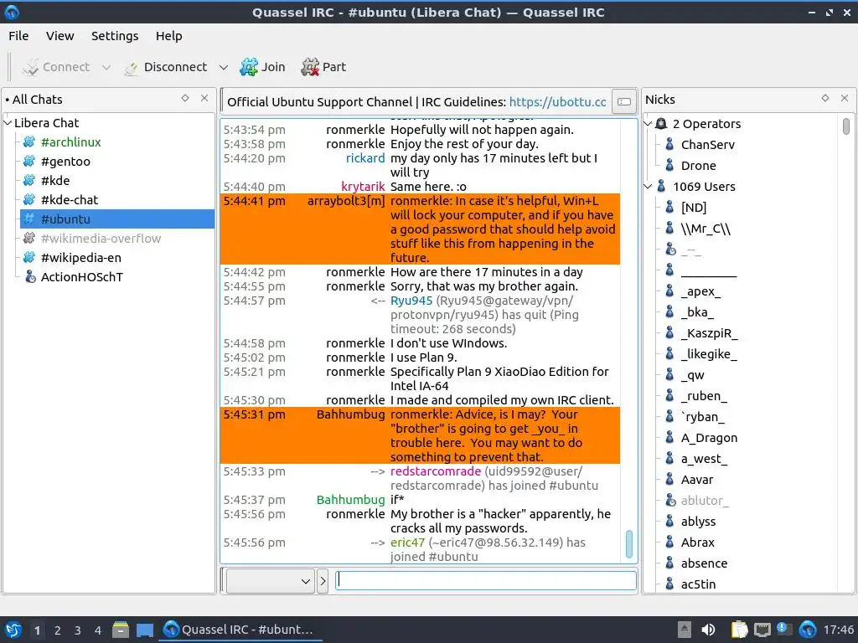Click the eric47 nick in join message
Viewport: 858px width, 643px height.
pyautogui.click(x=407, y=543)
